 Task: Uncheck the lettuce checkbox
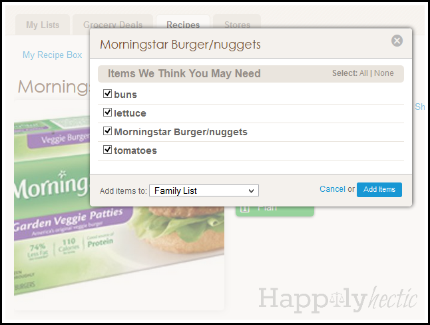107,113
